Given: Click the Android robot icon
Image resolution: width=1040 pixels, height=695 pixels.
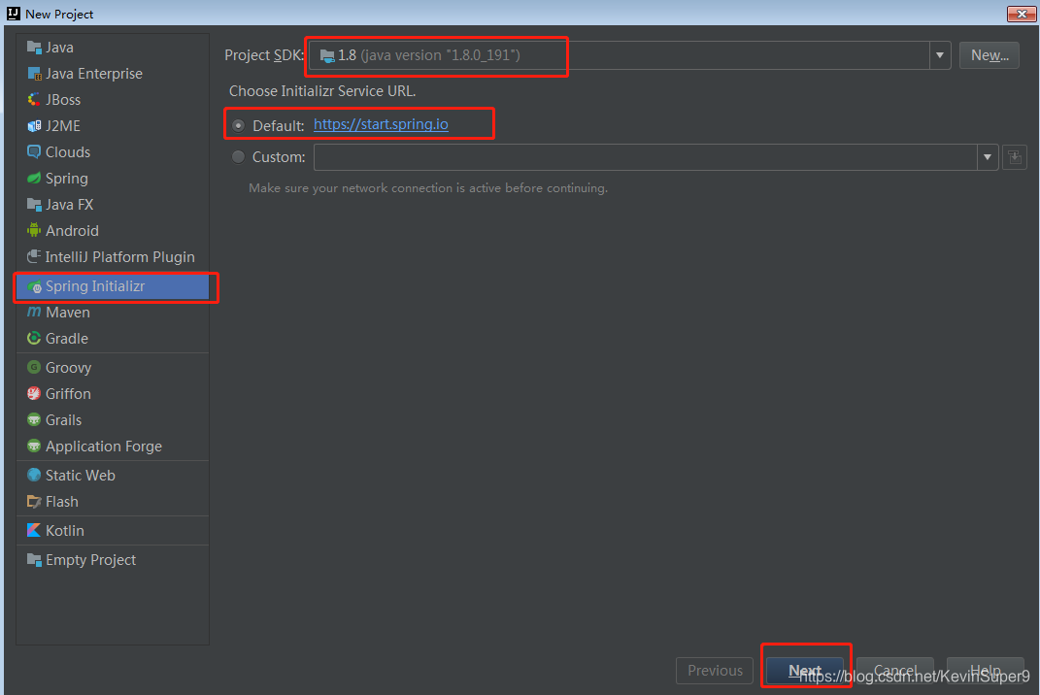Looking at the screenshot, I should (34, 231).
